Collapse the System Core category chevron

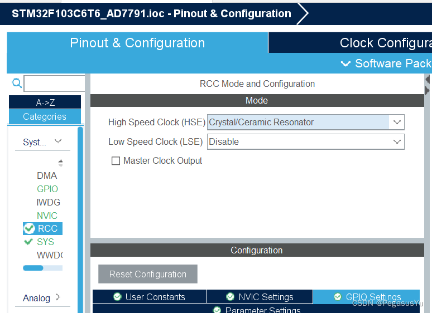58,141
